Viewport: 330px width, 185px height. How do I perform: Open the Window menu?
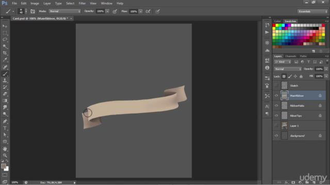point(107,4)
